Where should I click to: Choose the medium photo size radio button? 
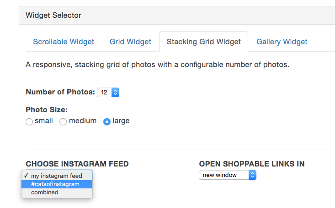point(64,122)
